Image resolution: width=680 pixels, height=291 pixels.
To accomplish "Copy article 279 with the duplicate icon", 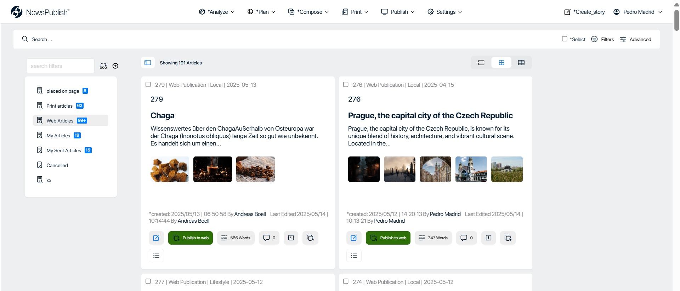I will click(310, 238).
